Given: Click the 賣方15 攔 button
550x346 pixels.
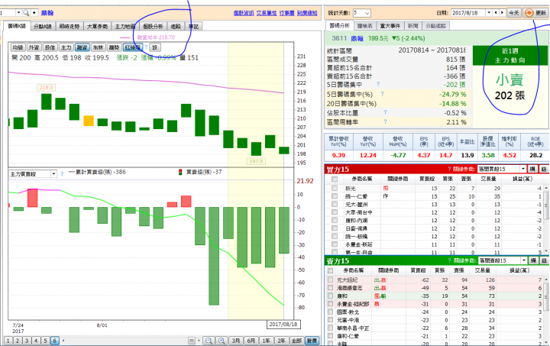Looking at the screenshot, I should (533, 260).
